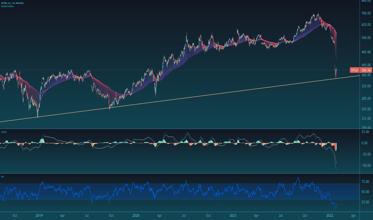This screenshot has height=220, width=373.
Task: Click the 365.00 price axis label
Action: click(366, 75)
